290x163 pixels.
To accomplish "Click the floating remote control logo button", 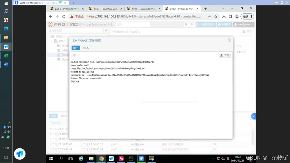I will point(20,154).
